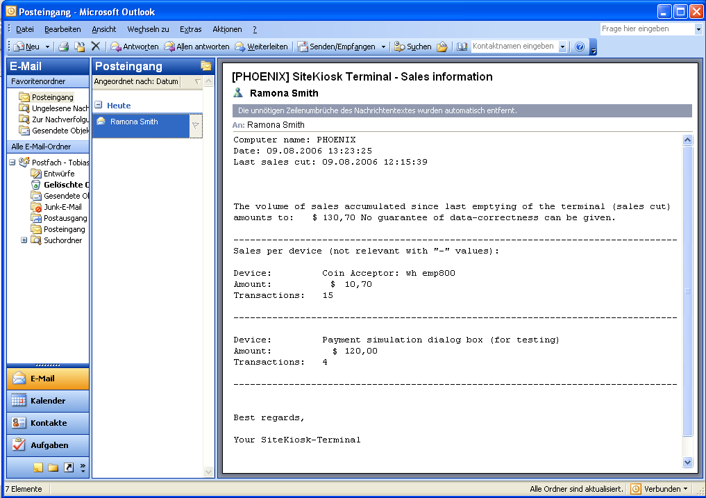The height and width of the screenshot is (498, 706).
Task: Open the Notes icon in navigation pane
Action: pos(37,467)
